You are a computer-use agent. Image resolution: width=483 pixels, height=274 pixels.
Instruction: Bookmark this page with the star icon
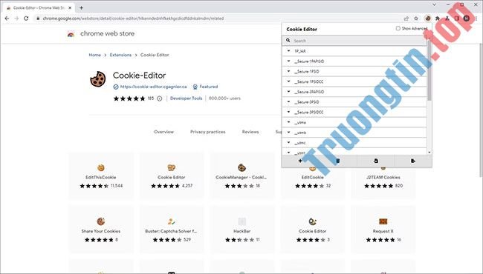click(x=416, y=19)
